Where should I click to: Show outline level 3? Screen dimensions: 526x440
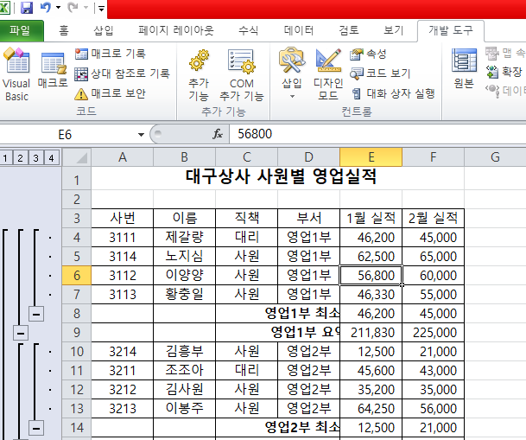[35, 157]
